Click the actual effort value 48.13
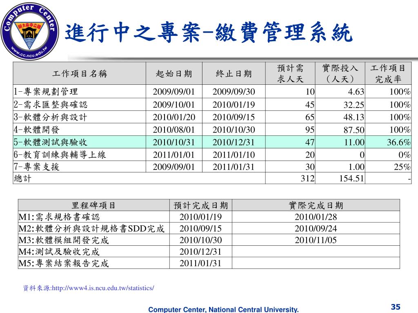The height and width of the screenshot is (313, 418). point(354,117)
